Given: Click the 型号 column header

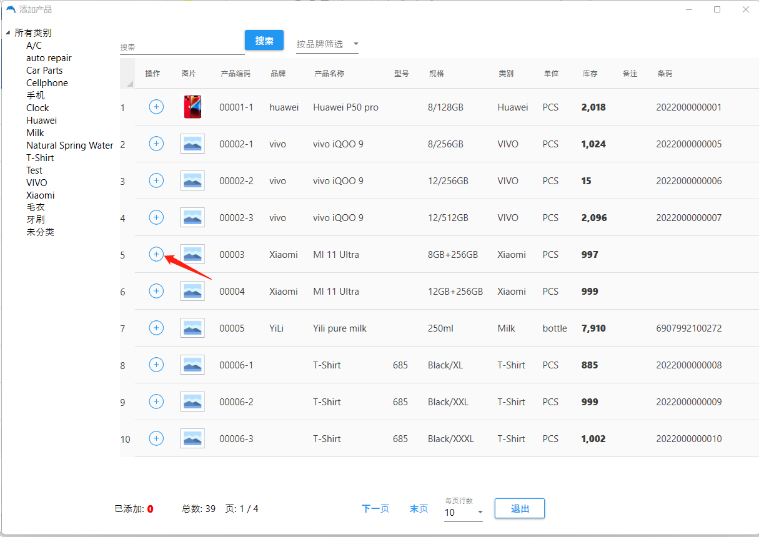Looking at the screenshot, I should (402, 74).
